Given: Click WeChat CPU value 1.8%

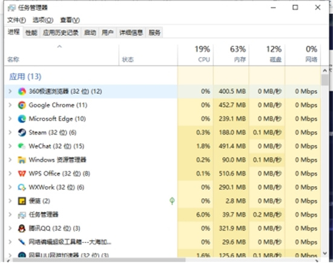Looking at the screenshot, I should (203, 146).
